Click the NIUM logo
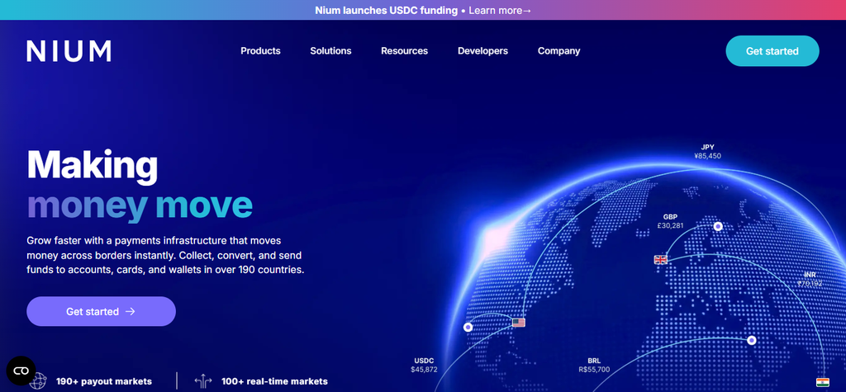This screenshot has width=846, height=392. [69, 51]
